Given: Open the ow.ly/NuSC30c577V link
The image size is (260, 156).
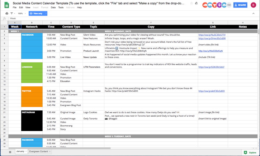Looking at the screenshot, I should pyautogui.click(x=212, y=35).
